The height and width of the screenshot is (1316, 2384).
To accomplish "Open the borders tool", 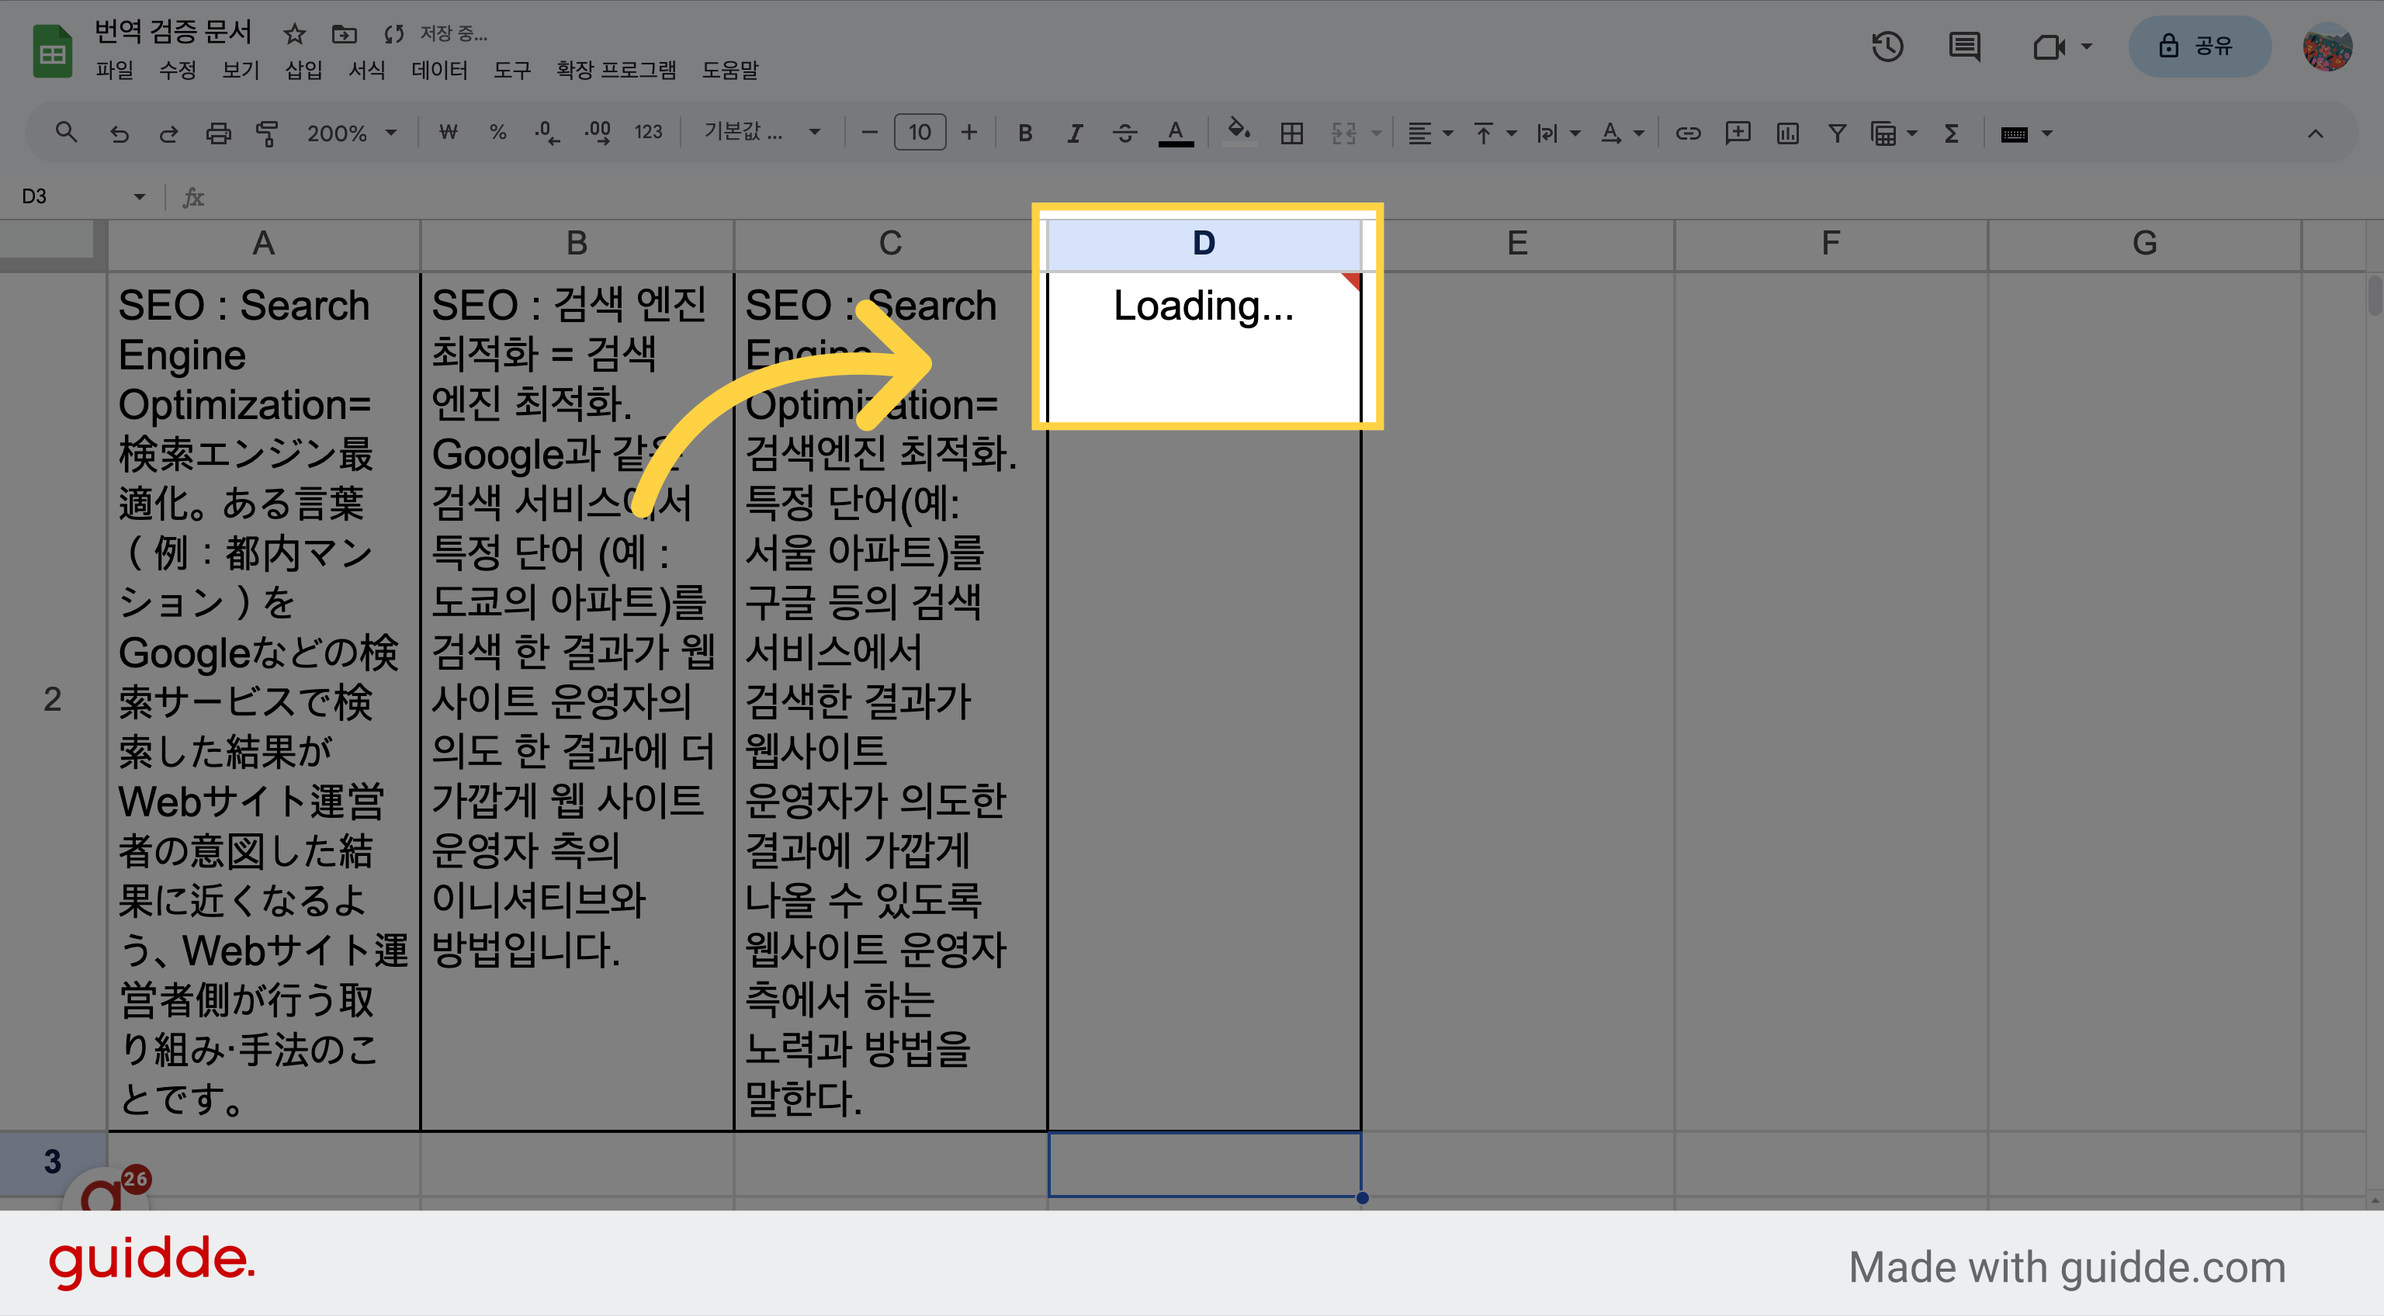I will (1291, 133).
